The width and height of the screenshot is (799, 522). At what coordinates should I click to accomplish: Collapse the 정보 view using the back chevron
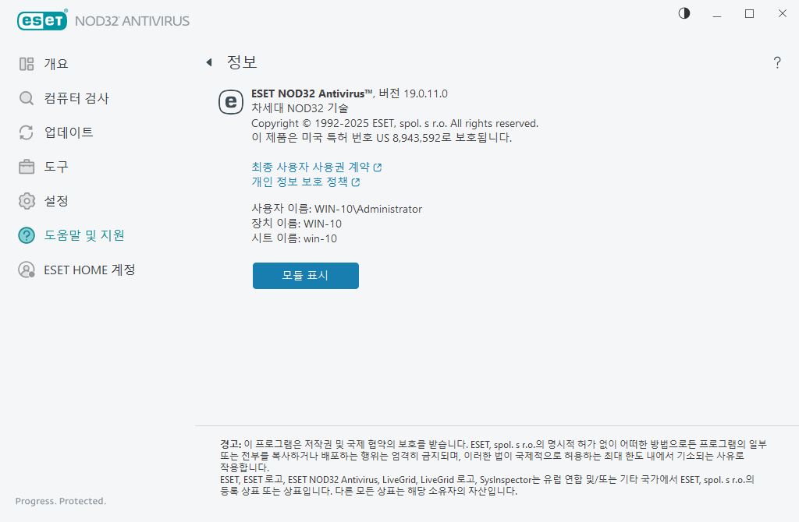209,62
